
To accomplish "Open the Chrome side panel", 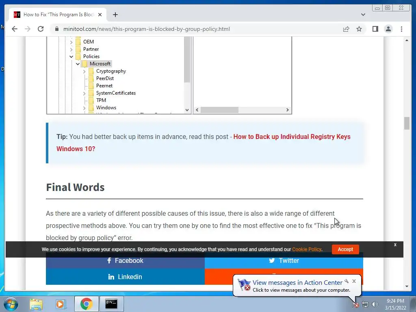I will tap(375, 29).
